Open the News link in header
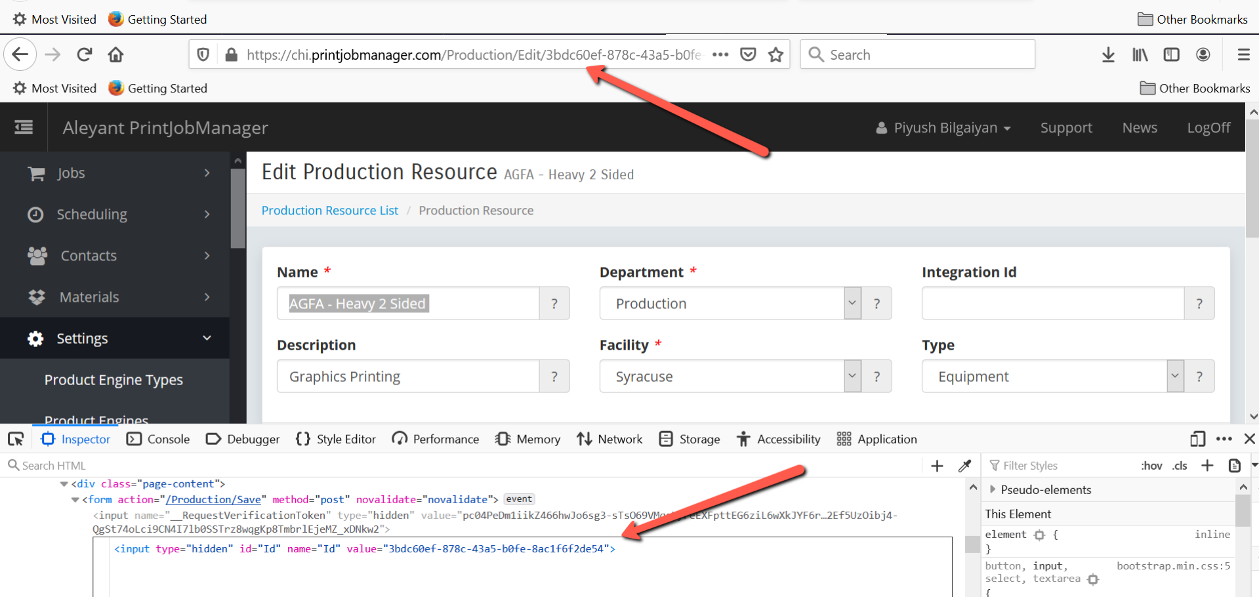This screenshot has height=597, width=1259. pos(1140,127)
